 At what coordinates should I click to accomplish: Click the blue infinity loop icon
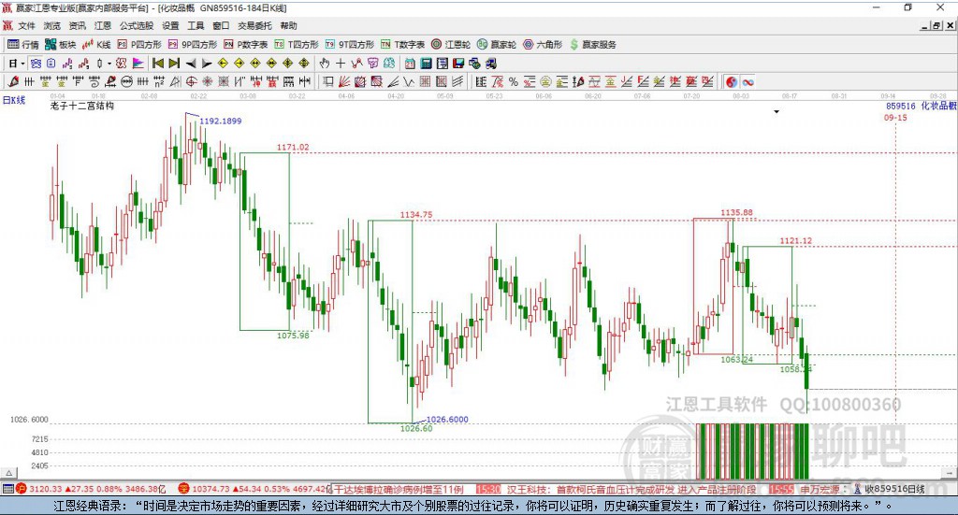coord(748,81)
